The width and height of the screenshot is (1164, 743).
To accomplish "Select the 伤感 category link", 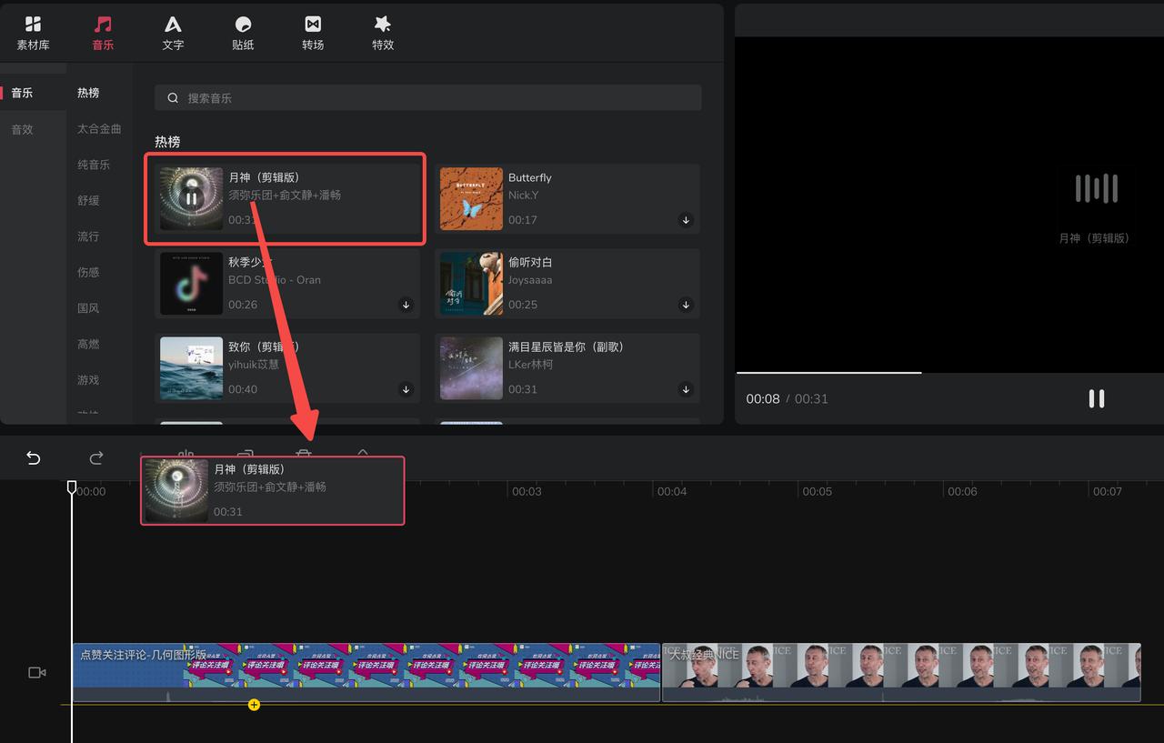I will (x=86, y=272).
